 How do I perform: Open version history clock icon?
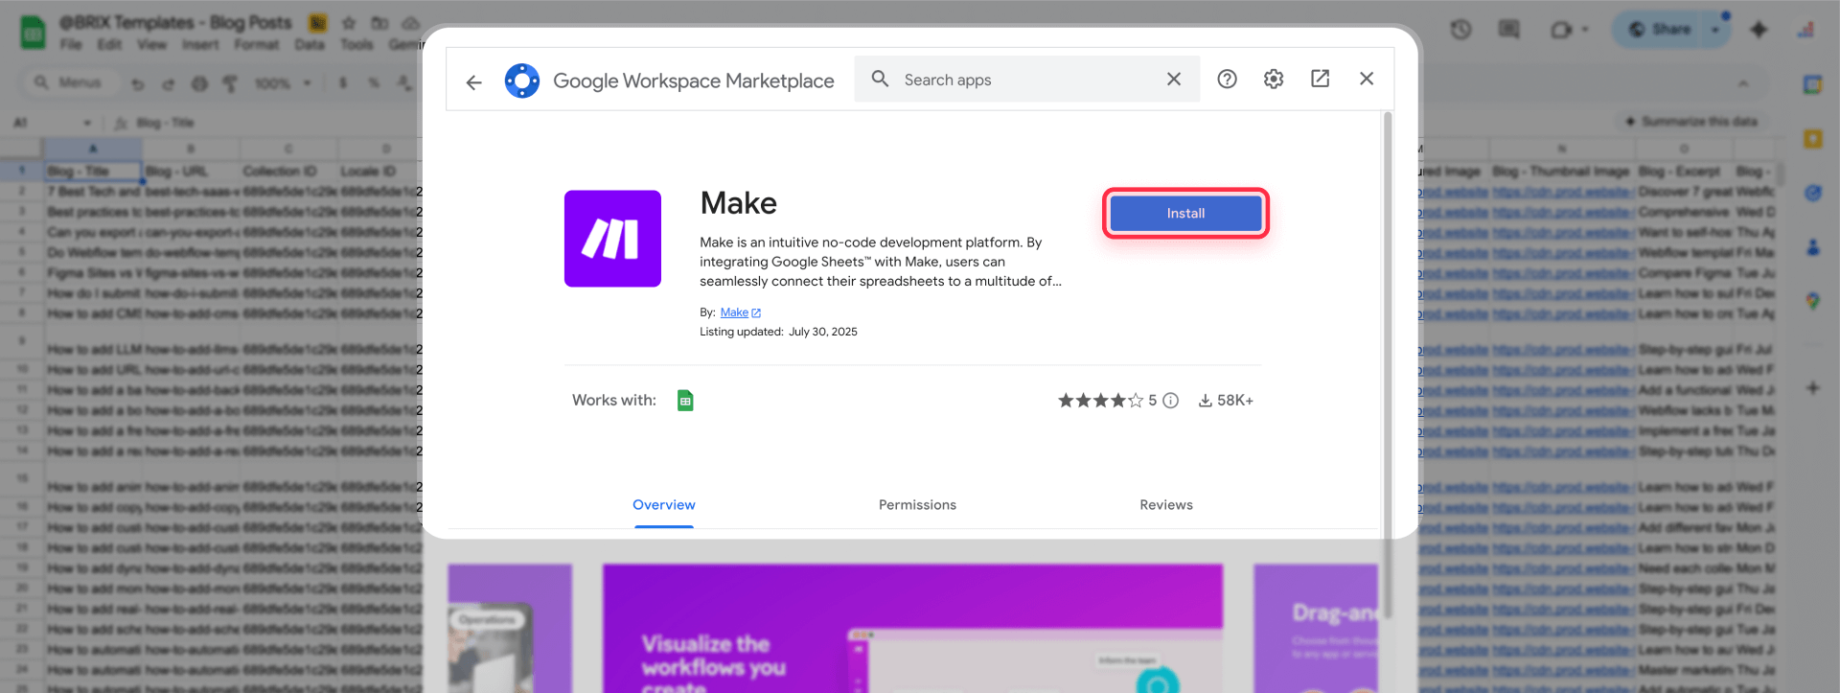click(x=1460, y=30)
